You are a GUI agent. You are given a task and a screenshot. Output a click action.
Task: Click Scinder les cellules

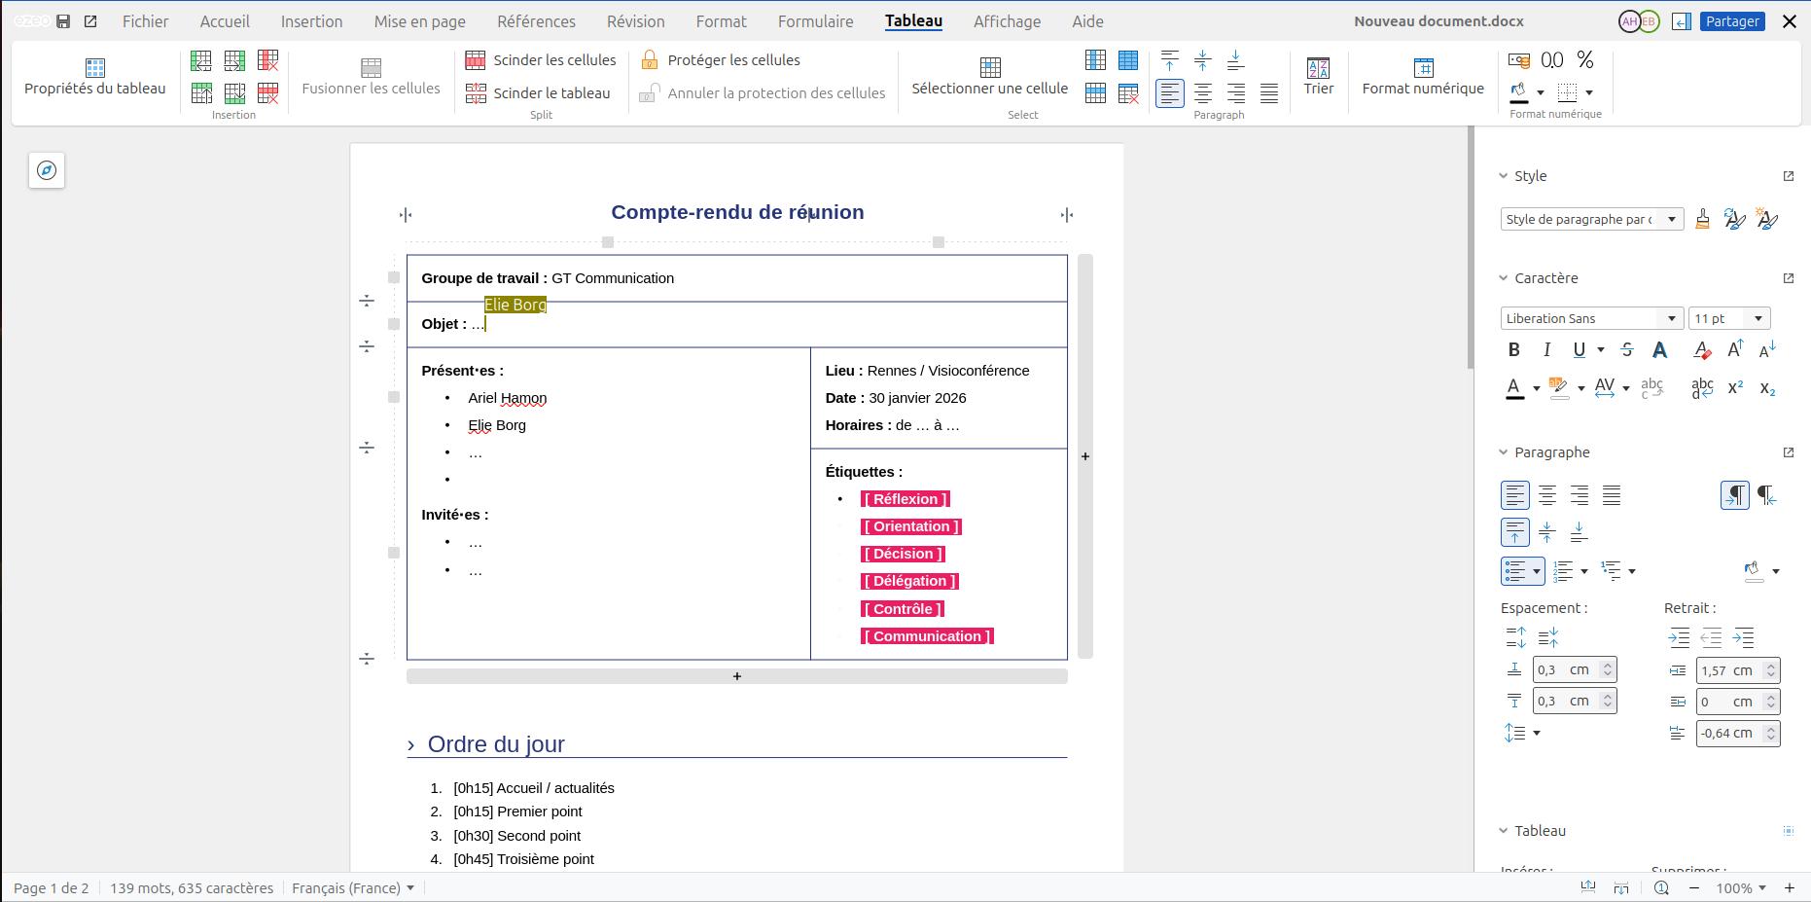(541, 60)
